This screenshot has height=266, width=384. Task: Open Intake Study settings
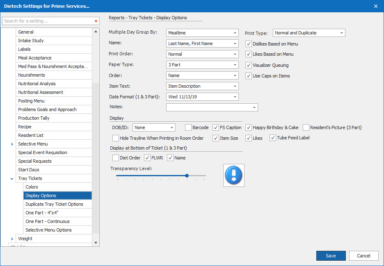pos(54,41)
